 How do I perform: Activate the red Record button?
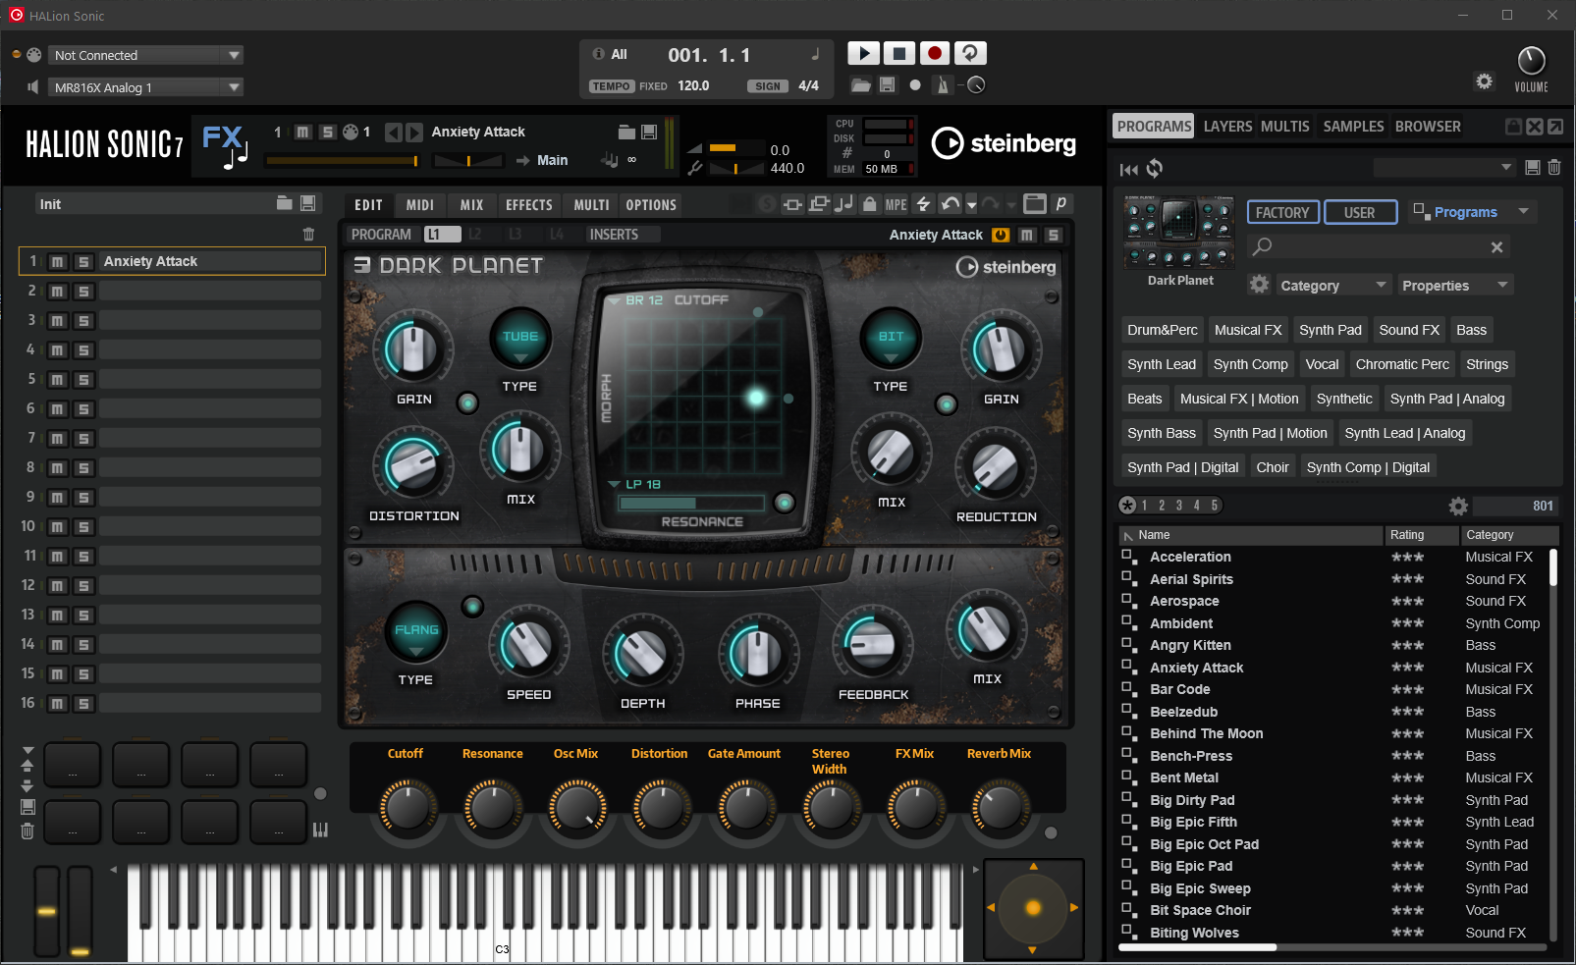tap(935, 53)
